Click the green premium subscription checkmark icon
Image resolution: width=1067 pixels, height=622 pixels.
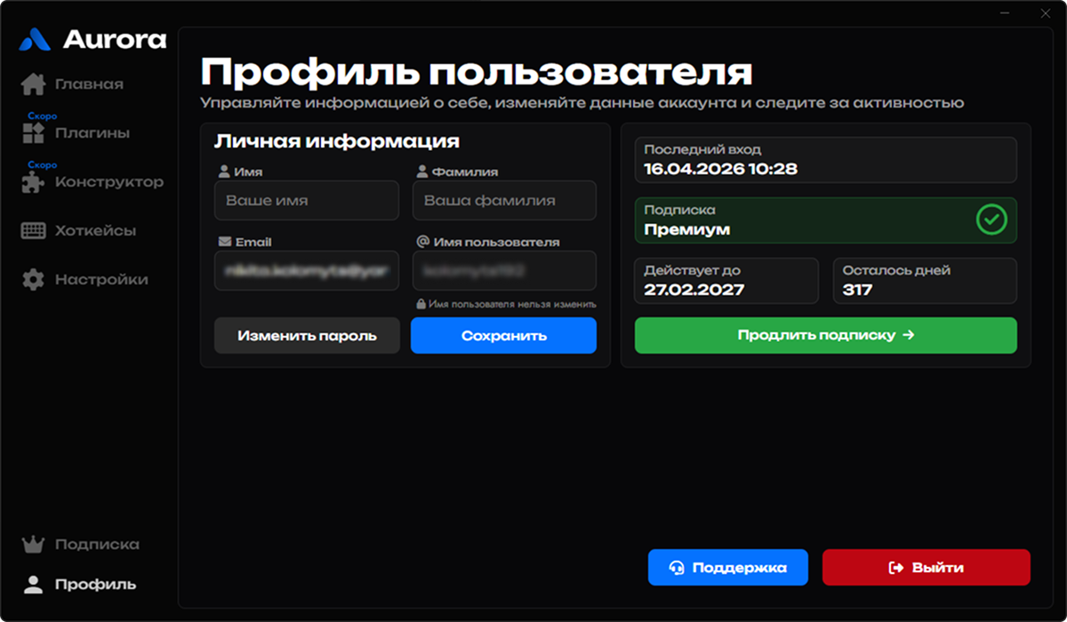991,219
